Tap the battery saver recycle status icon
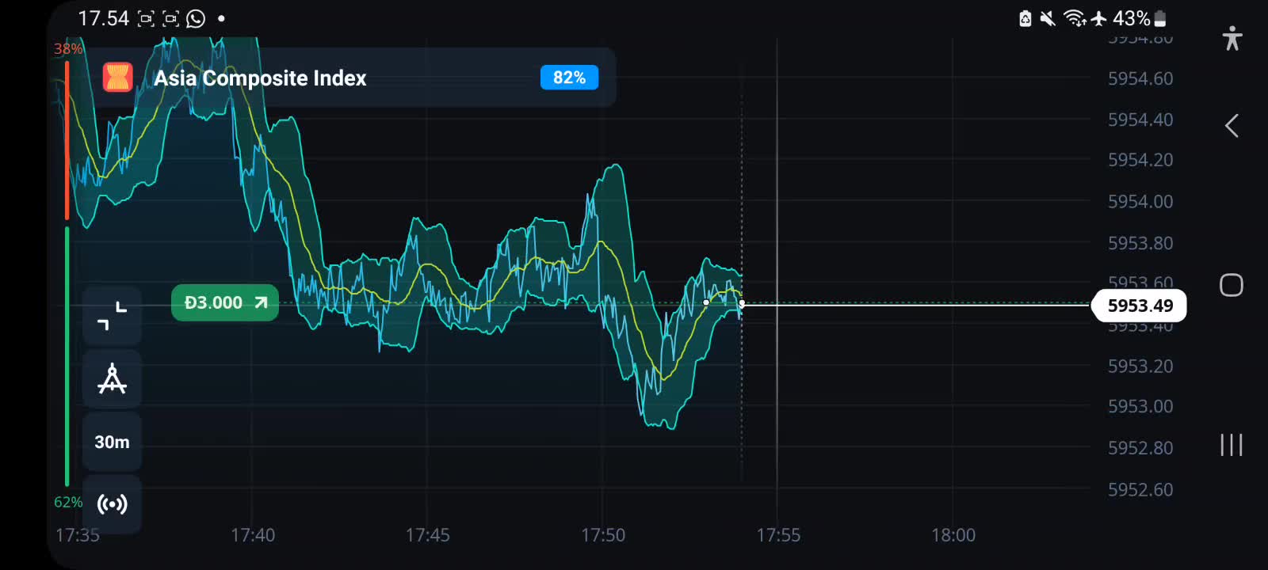The height and width of the screenshot is (570, 1268). pyautogui.click(x=1025, y=18)
